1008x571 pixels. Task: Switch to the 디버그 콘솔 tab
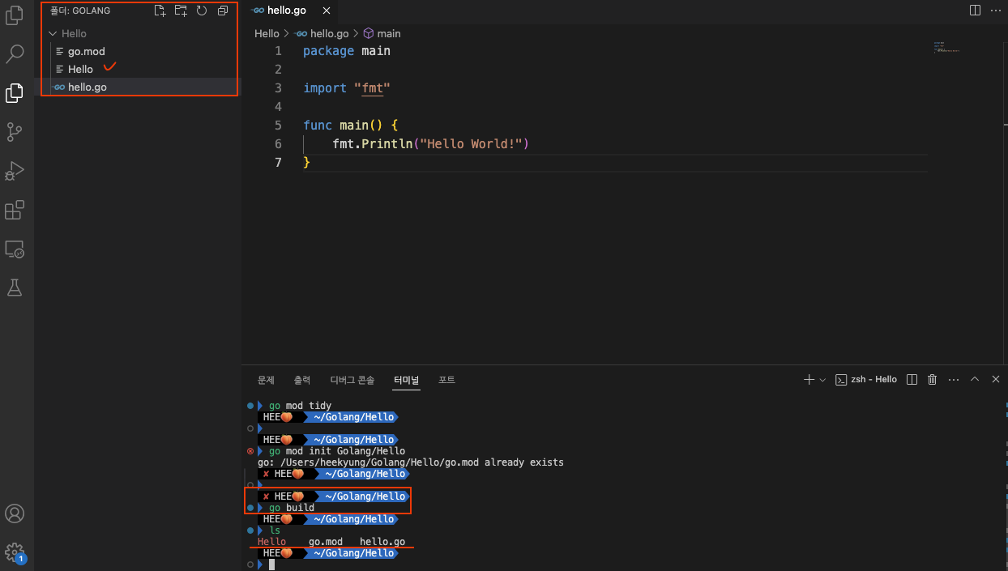point(352,380)
